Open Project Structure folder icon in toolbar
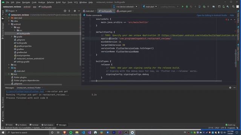This screenshot has height=135, width=241. coord(214,7)
